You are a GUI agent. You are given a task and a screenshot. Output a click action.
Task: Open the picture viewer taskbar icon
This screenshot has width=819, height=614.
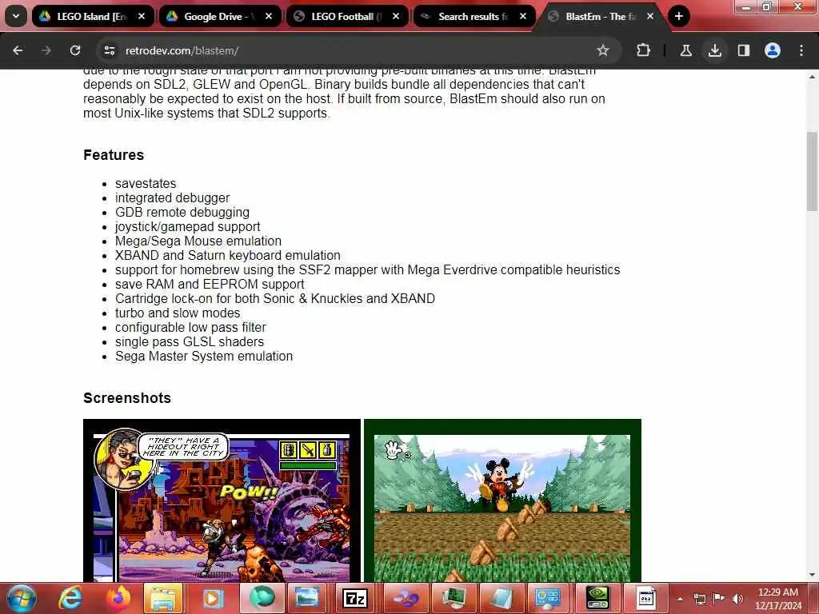(x=307, y=598)
